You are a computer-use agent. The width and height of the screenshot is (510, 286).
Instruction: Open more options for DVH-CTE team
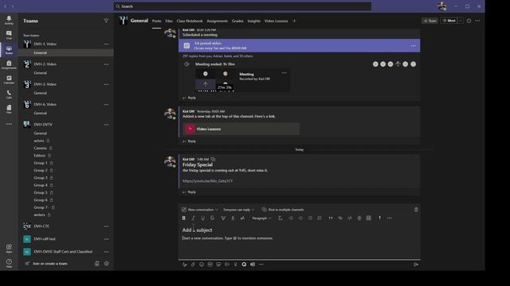click(x=106, y=226)
